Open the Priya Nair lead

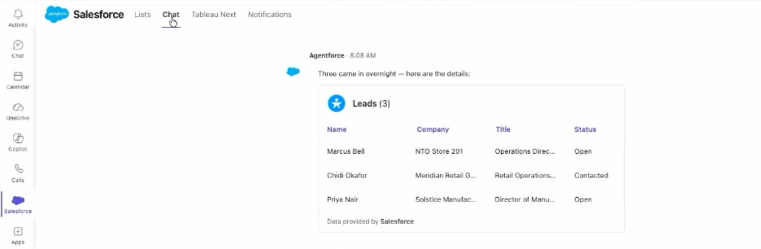point(343,200)
